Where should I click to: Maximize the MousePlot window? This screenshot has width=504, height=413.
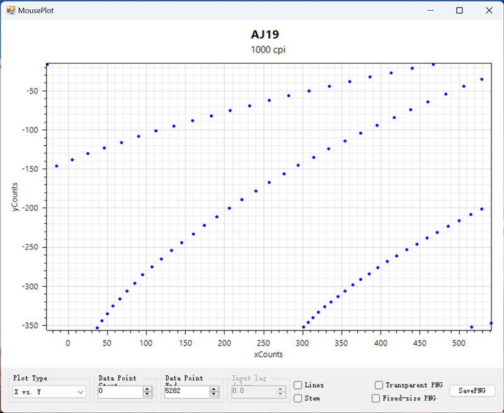coord(459,10)
